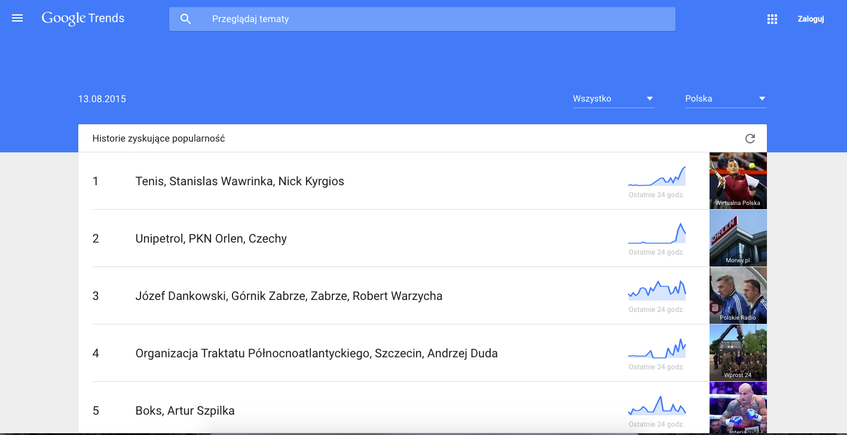This screenshot has height=435, width=847.
Task: Click the Wirtualna Polska tennis thumbnail
Action: tap(738, 180)
